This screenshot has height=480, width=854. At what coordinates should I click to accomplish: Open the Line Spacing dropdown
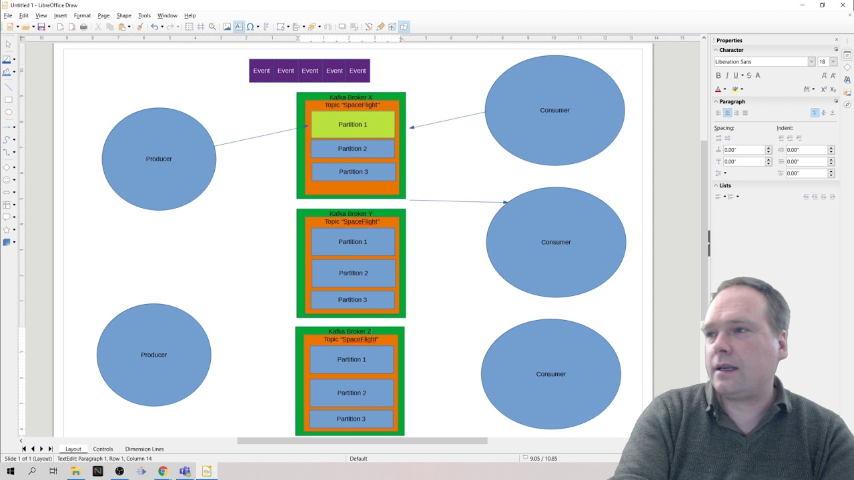click(x=721, y=173)
